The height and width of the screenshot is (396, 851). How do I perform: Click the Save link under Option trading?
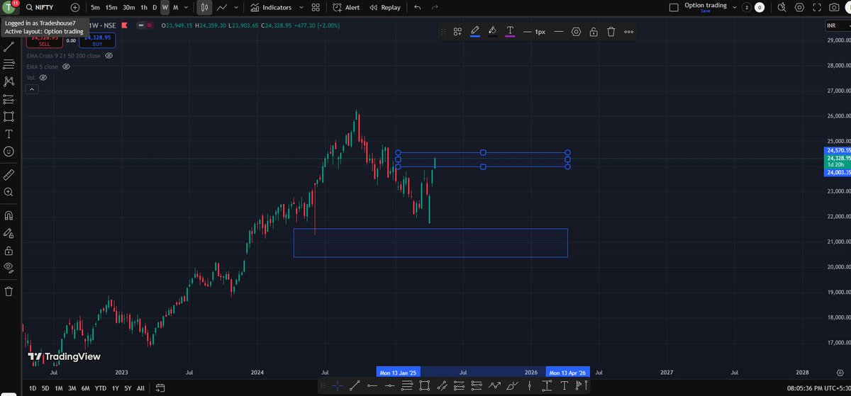[706, 11]
